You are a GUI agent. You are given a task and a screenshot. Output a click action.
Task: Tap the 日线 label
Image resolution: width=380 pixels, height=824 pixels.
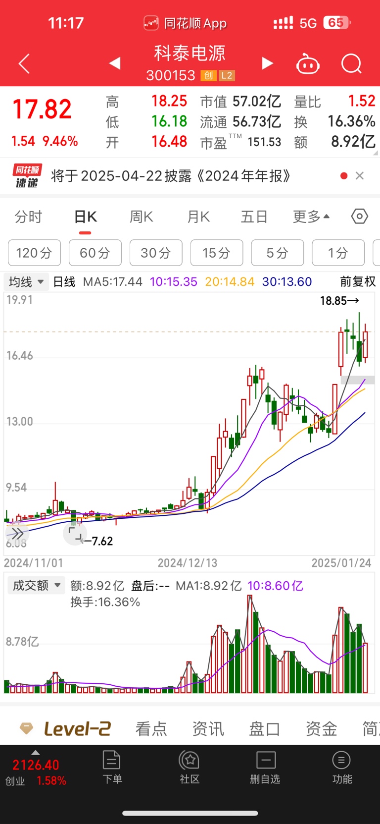coord(64,282)
